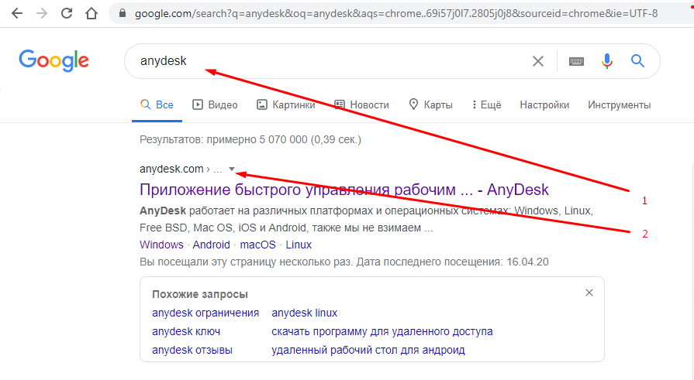Click the Похожие запросы heading
Viewport: 694px width, 380px height.
point(199,294)
